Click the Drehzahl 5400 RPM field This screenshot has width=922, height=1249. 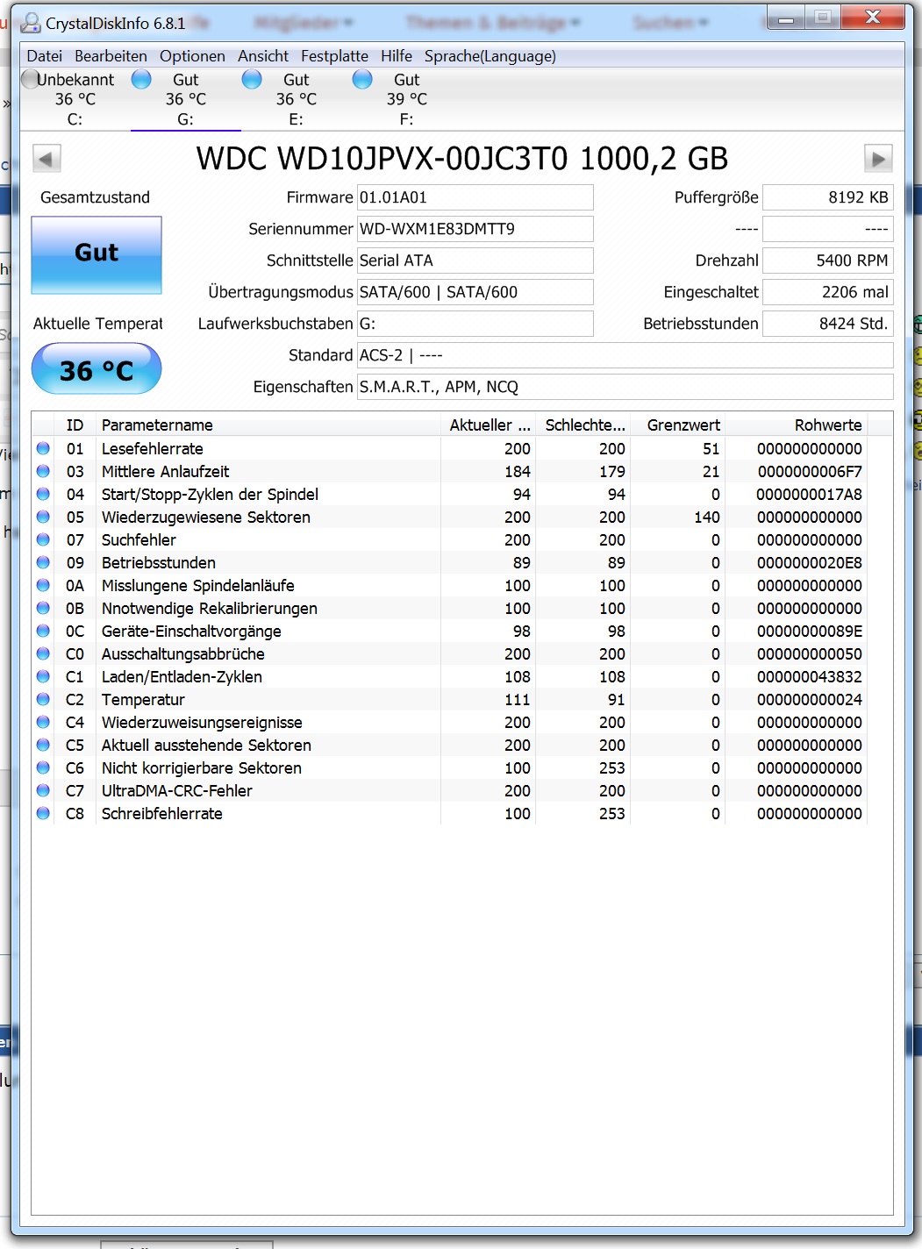pos(828,261)
